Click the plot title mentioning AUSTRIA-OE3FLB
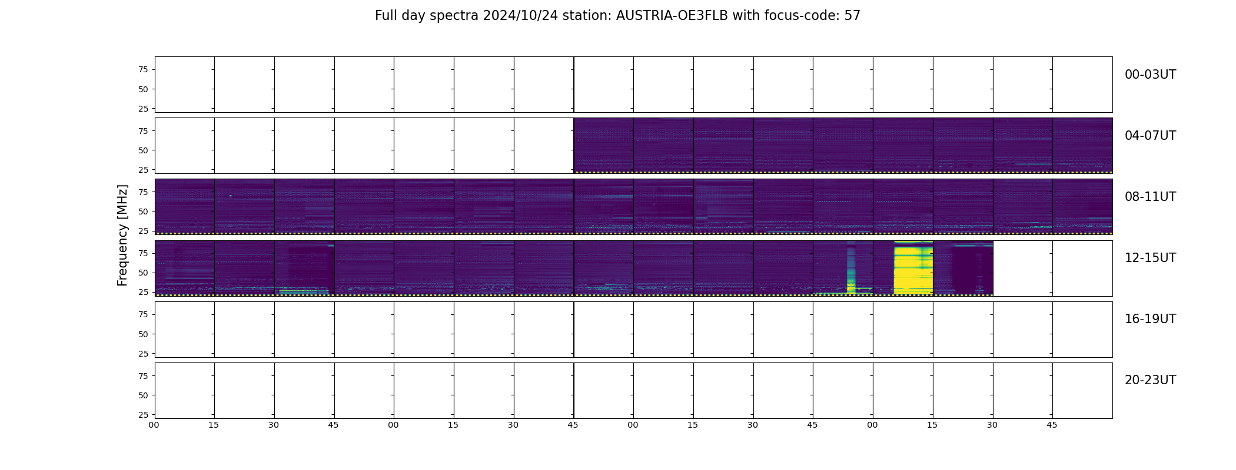The height and width of the screenshot is (470, 1236). pos(617,16)
